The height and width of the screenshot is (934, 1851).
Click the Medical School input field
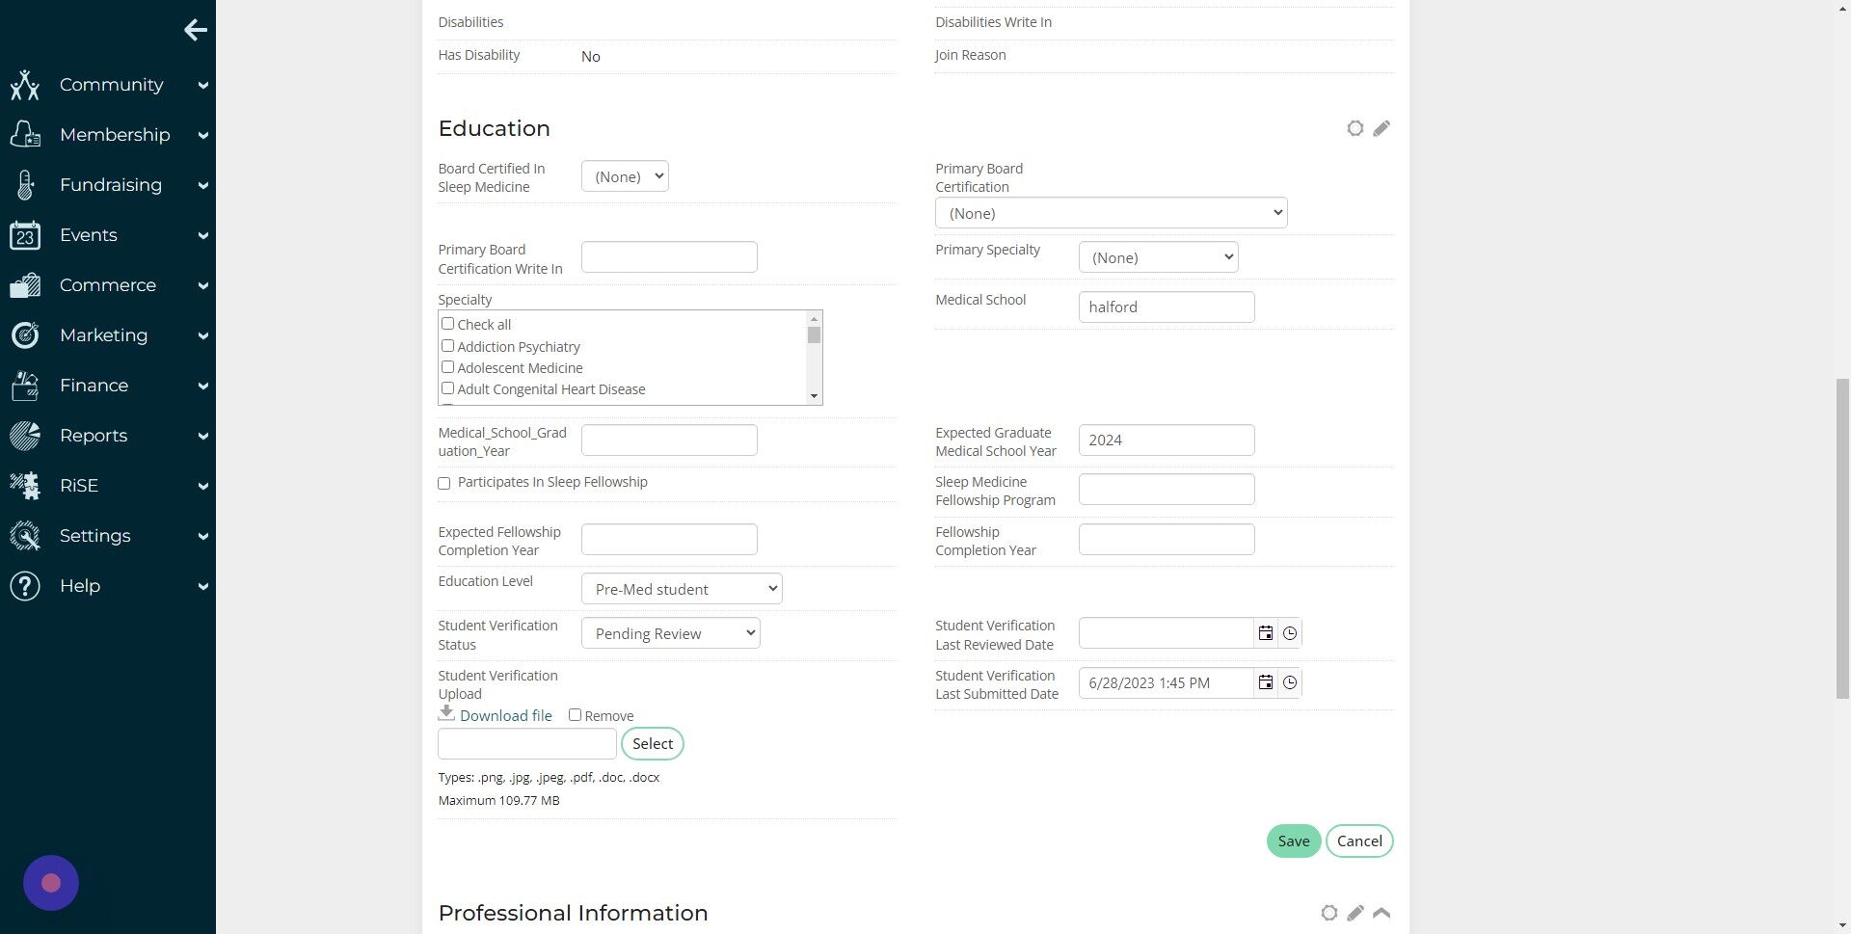(1167, 307)
